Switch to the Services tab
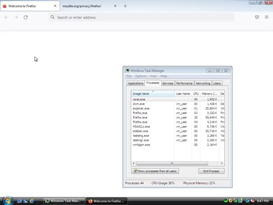 click(x=168, y=83)
